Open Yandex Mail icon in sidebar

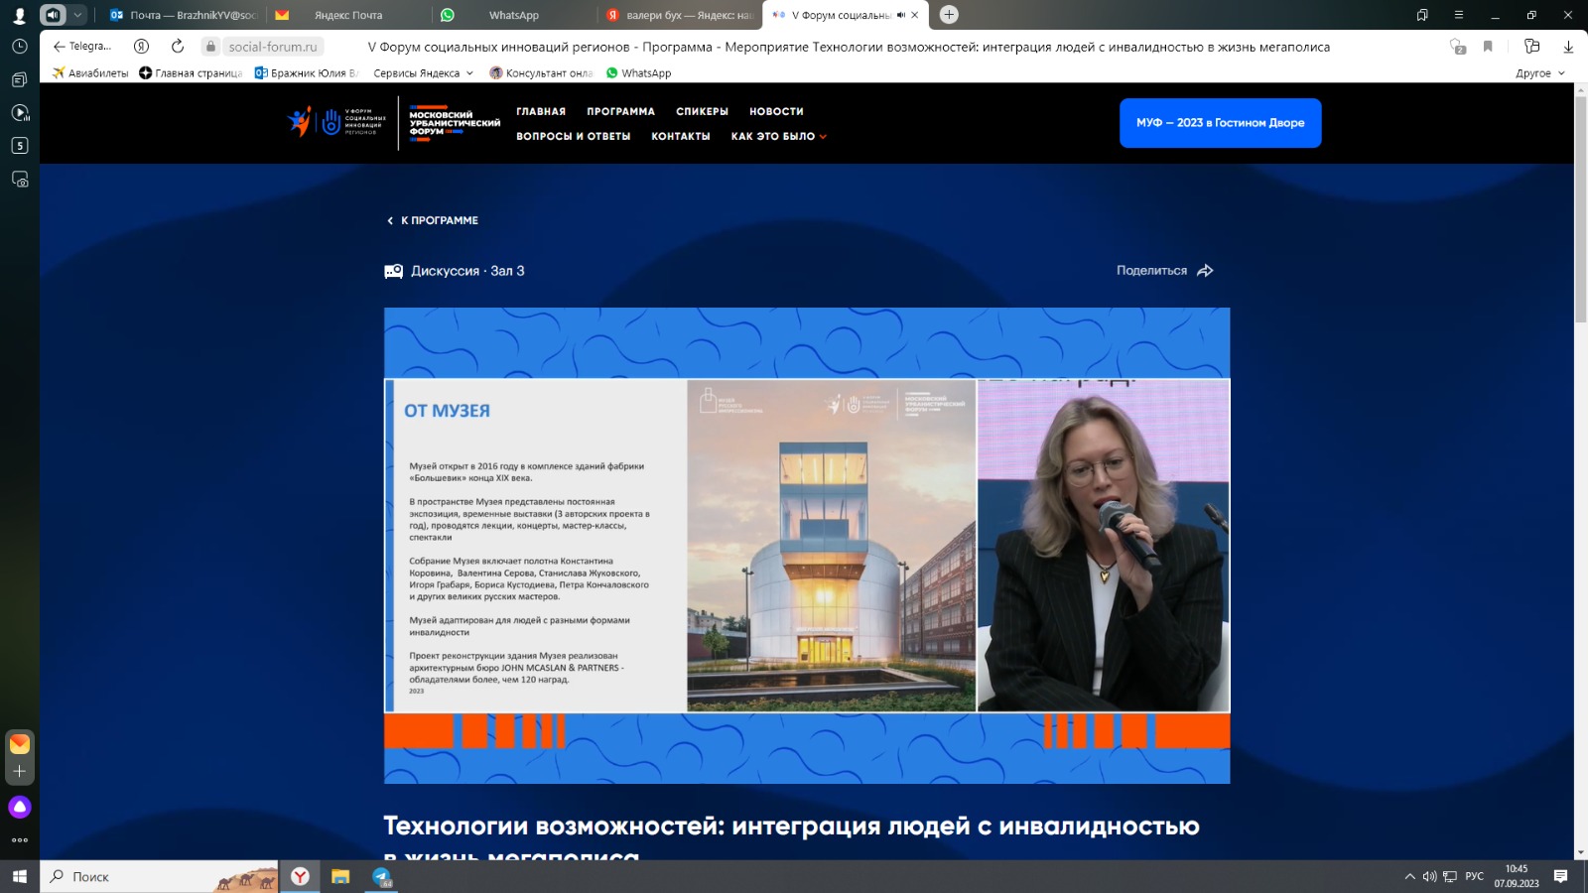20,744
